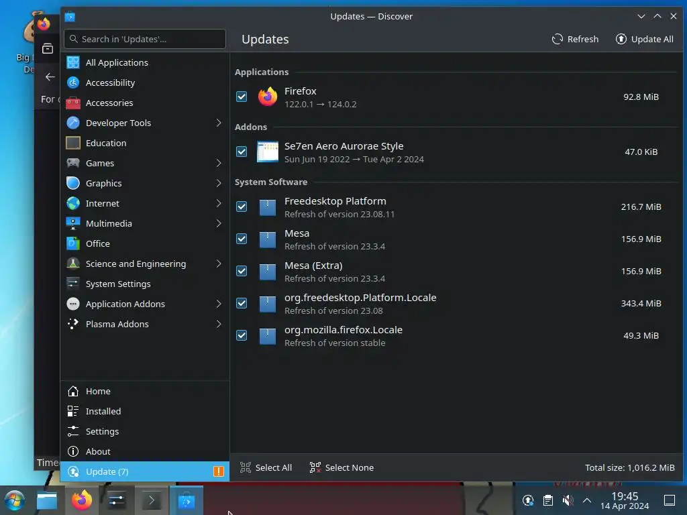This screenshot has width=687, height=515.
Task: Open the About page
Action: [x=145, y=452]
